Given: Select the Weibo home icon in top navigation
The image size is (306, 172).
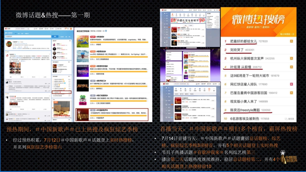Looking at the screenshot, I should (34, 29).
